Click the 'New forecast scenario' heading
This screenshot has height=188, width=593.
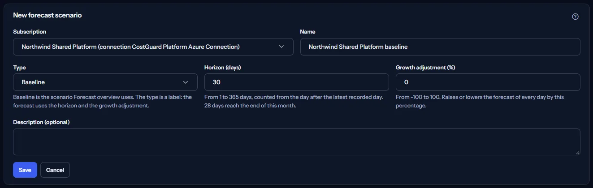tap(48, 15)
